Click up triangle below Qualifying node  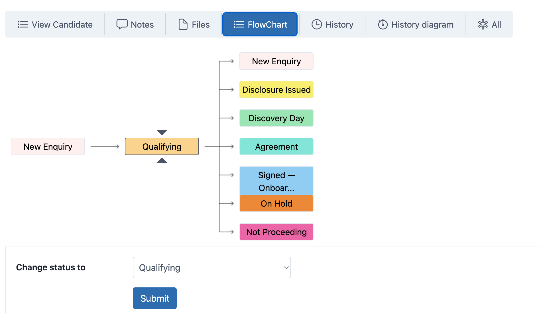coord(162,160)
